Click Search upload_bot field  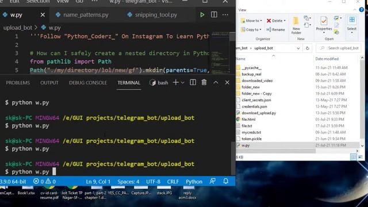(x=339, y=48)
